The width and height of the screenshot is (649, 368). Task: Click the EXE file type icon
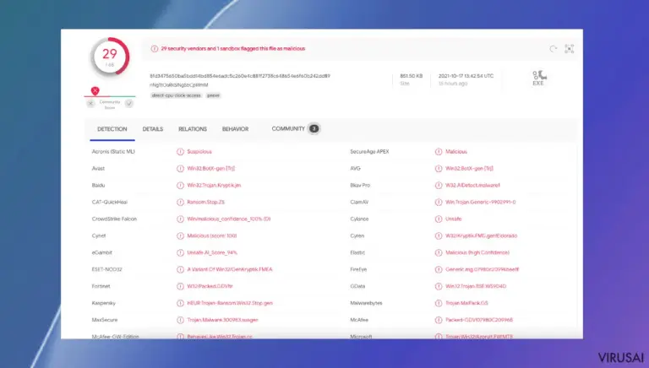(x=538, y=78)
